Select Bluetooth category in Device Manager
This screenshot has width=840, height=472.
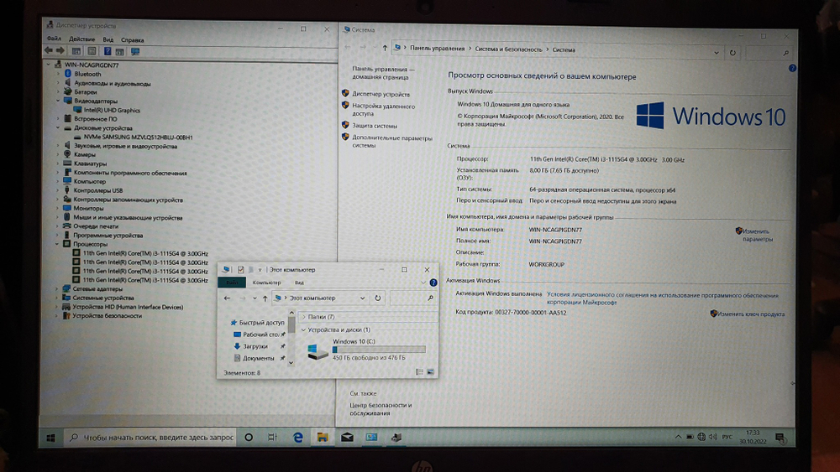(x=87, y=75)
